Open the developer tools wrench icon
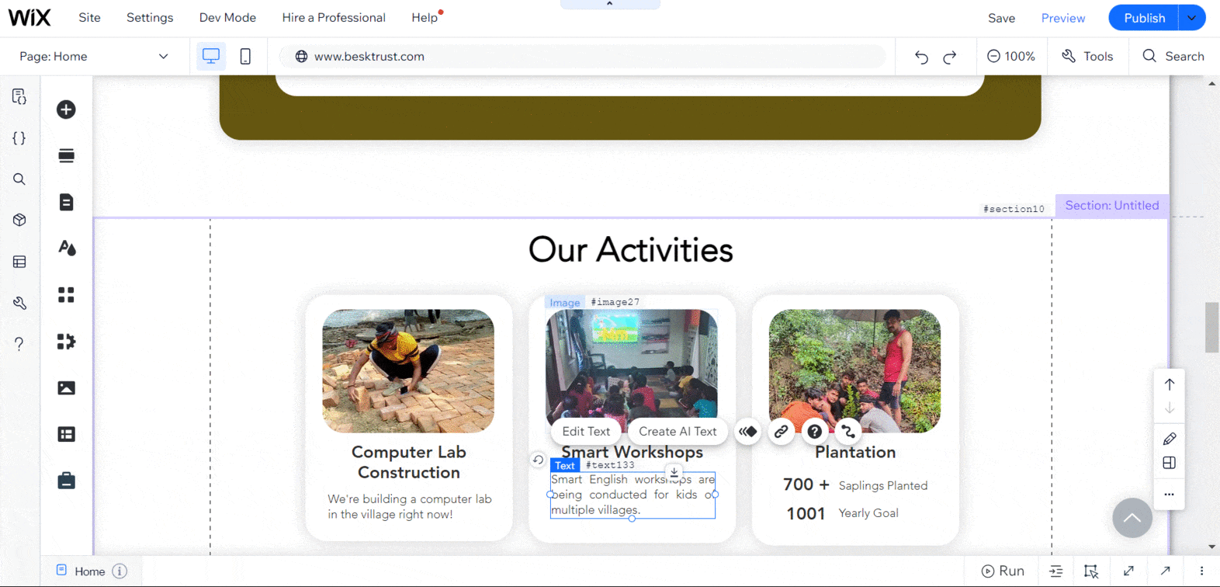Screen dimensions: 1220x587 [x=19, y=303]
